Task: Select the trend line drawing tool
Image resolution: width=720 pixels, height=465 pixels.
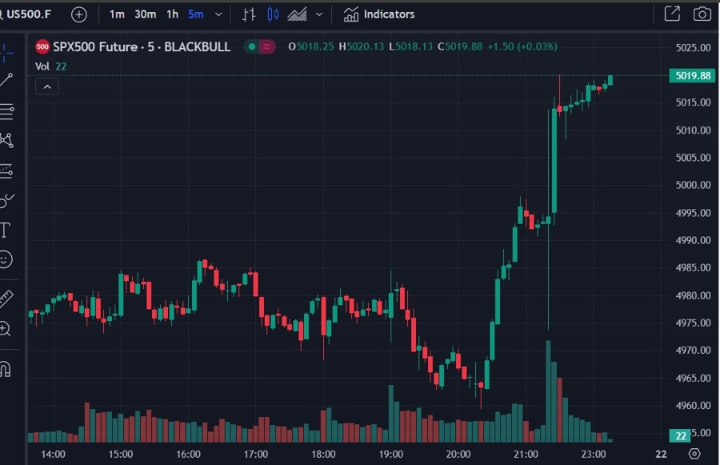Action: (6, 80)
